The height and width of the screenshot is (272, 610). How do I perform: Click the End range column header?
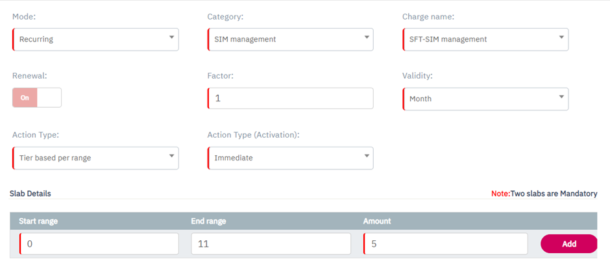coord(207,221)
